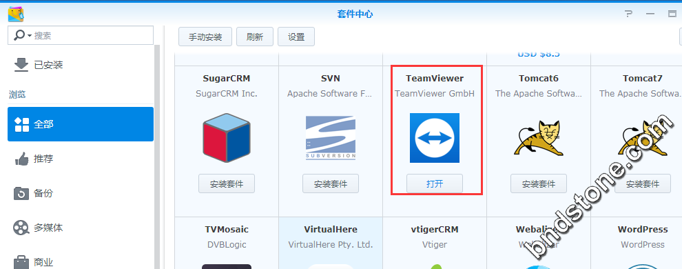Click the Vtiger publisher text
Viewport: 682px width, 269px height.
(435, 245)
